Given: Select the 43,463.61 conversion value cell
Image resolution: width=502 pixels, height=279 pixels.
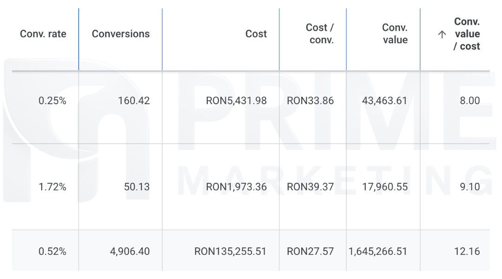Looking at the screenshot, I should point(384,101).
